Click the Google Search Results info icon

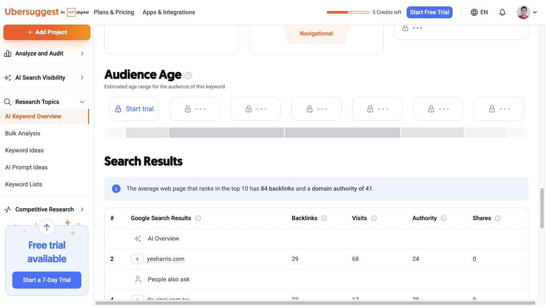point(198,218)
